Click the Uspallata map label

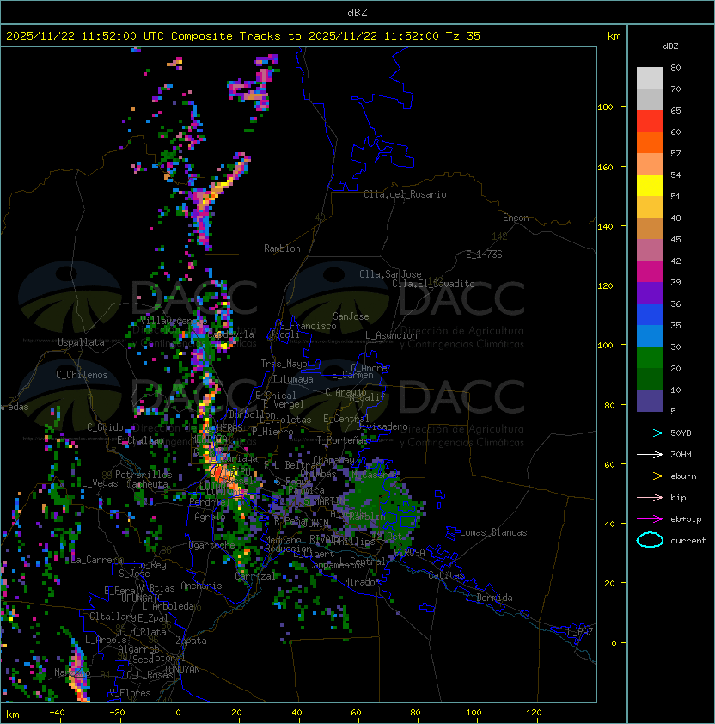point(81,342)
